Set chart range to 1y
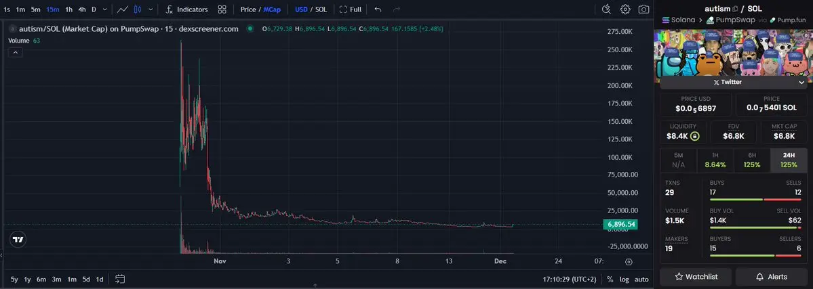 click(28, 279)
